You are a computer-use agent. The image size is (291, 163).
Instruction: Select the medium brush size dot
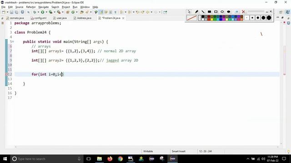click(258, 18)
